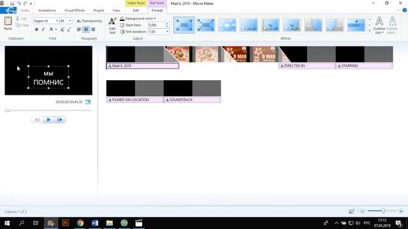The height and width of the screenshot is (229, 408).
Task: Select the first text effect thumbnail
Action: coord(184,25)
